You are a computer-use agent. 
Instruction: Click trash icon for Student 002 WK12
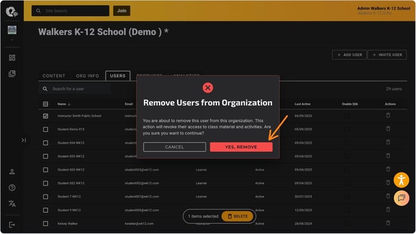(x=388, y=182)
